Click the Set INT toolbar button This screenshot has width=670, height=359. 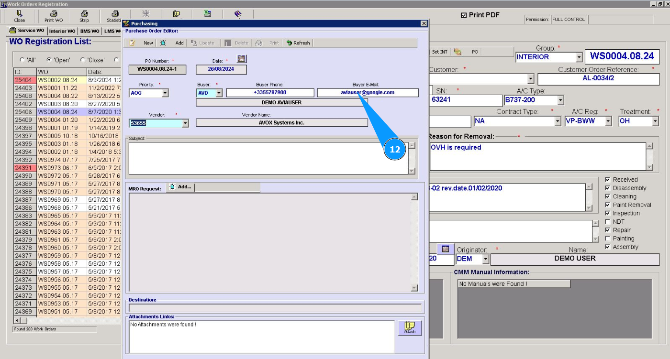click(439, 52)
